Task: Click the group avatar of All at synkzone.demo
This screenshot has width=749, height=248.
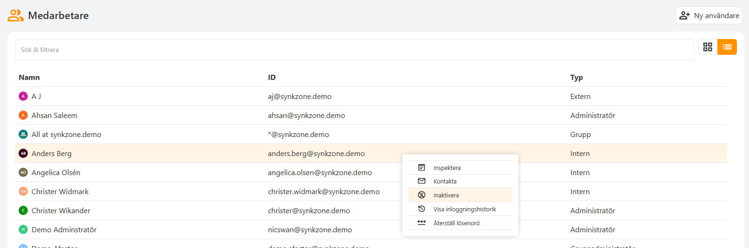Action: click(23, 134)
